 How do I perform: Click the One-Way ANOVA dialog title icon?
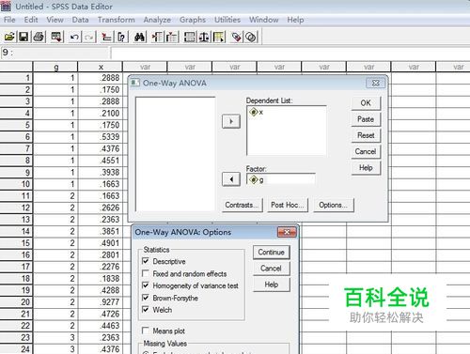135,83
